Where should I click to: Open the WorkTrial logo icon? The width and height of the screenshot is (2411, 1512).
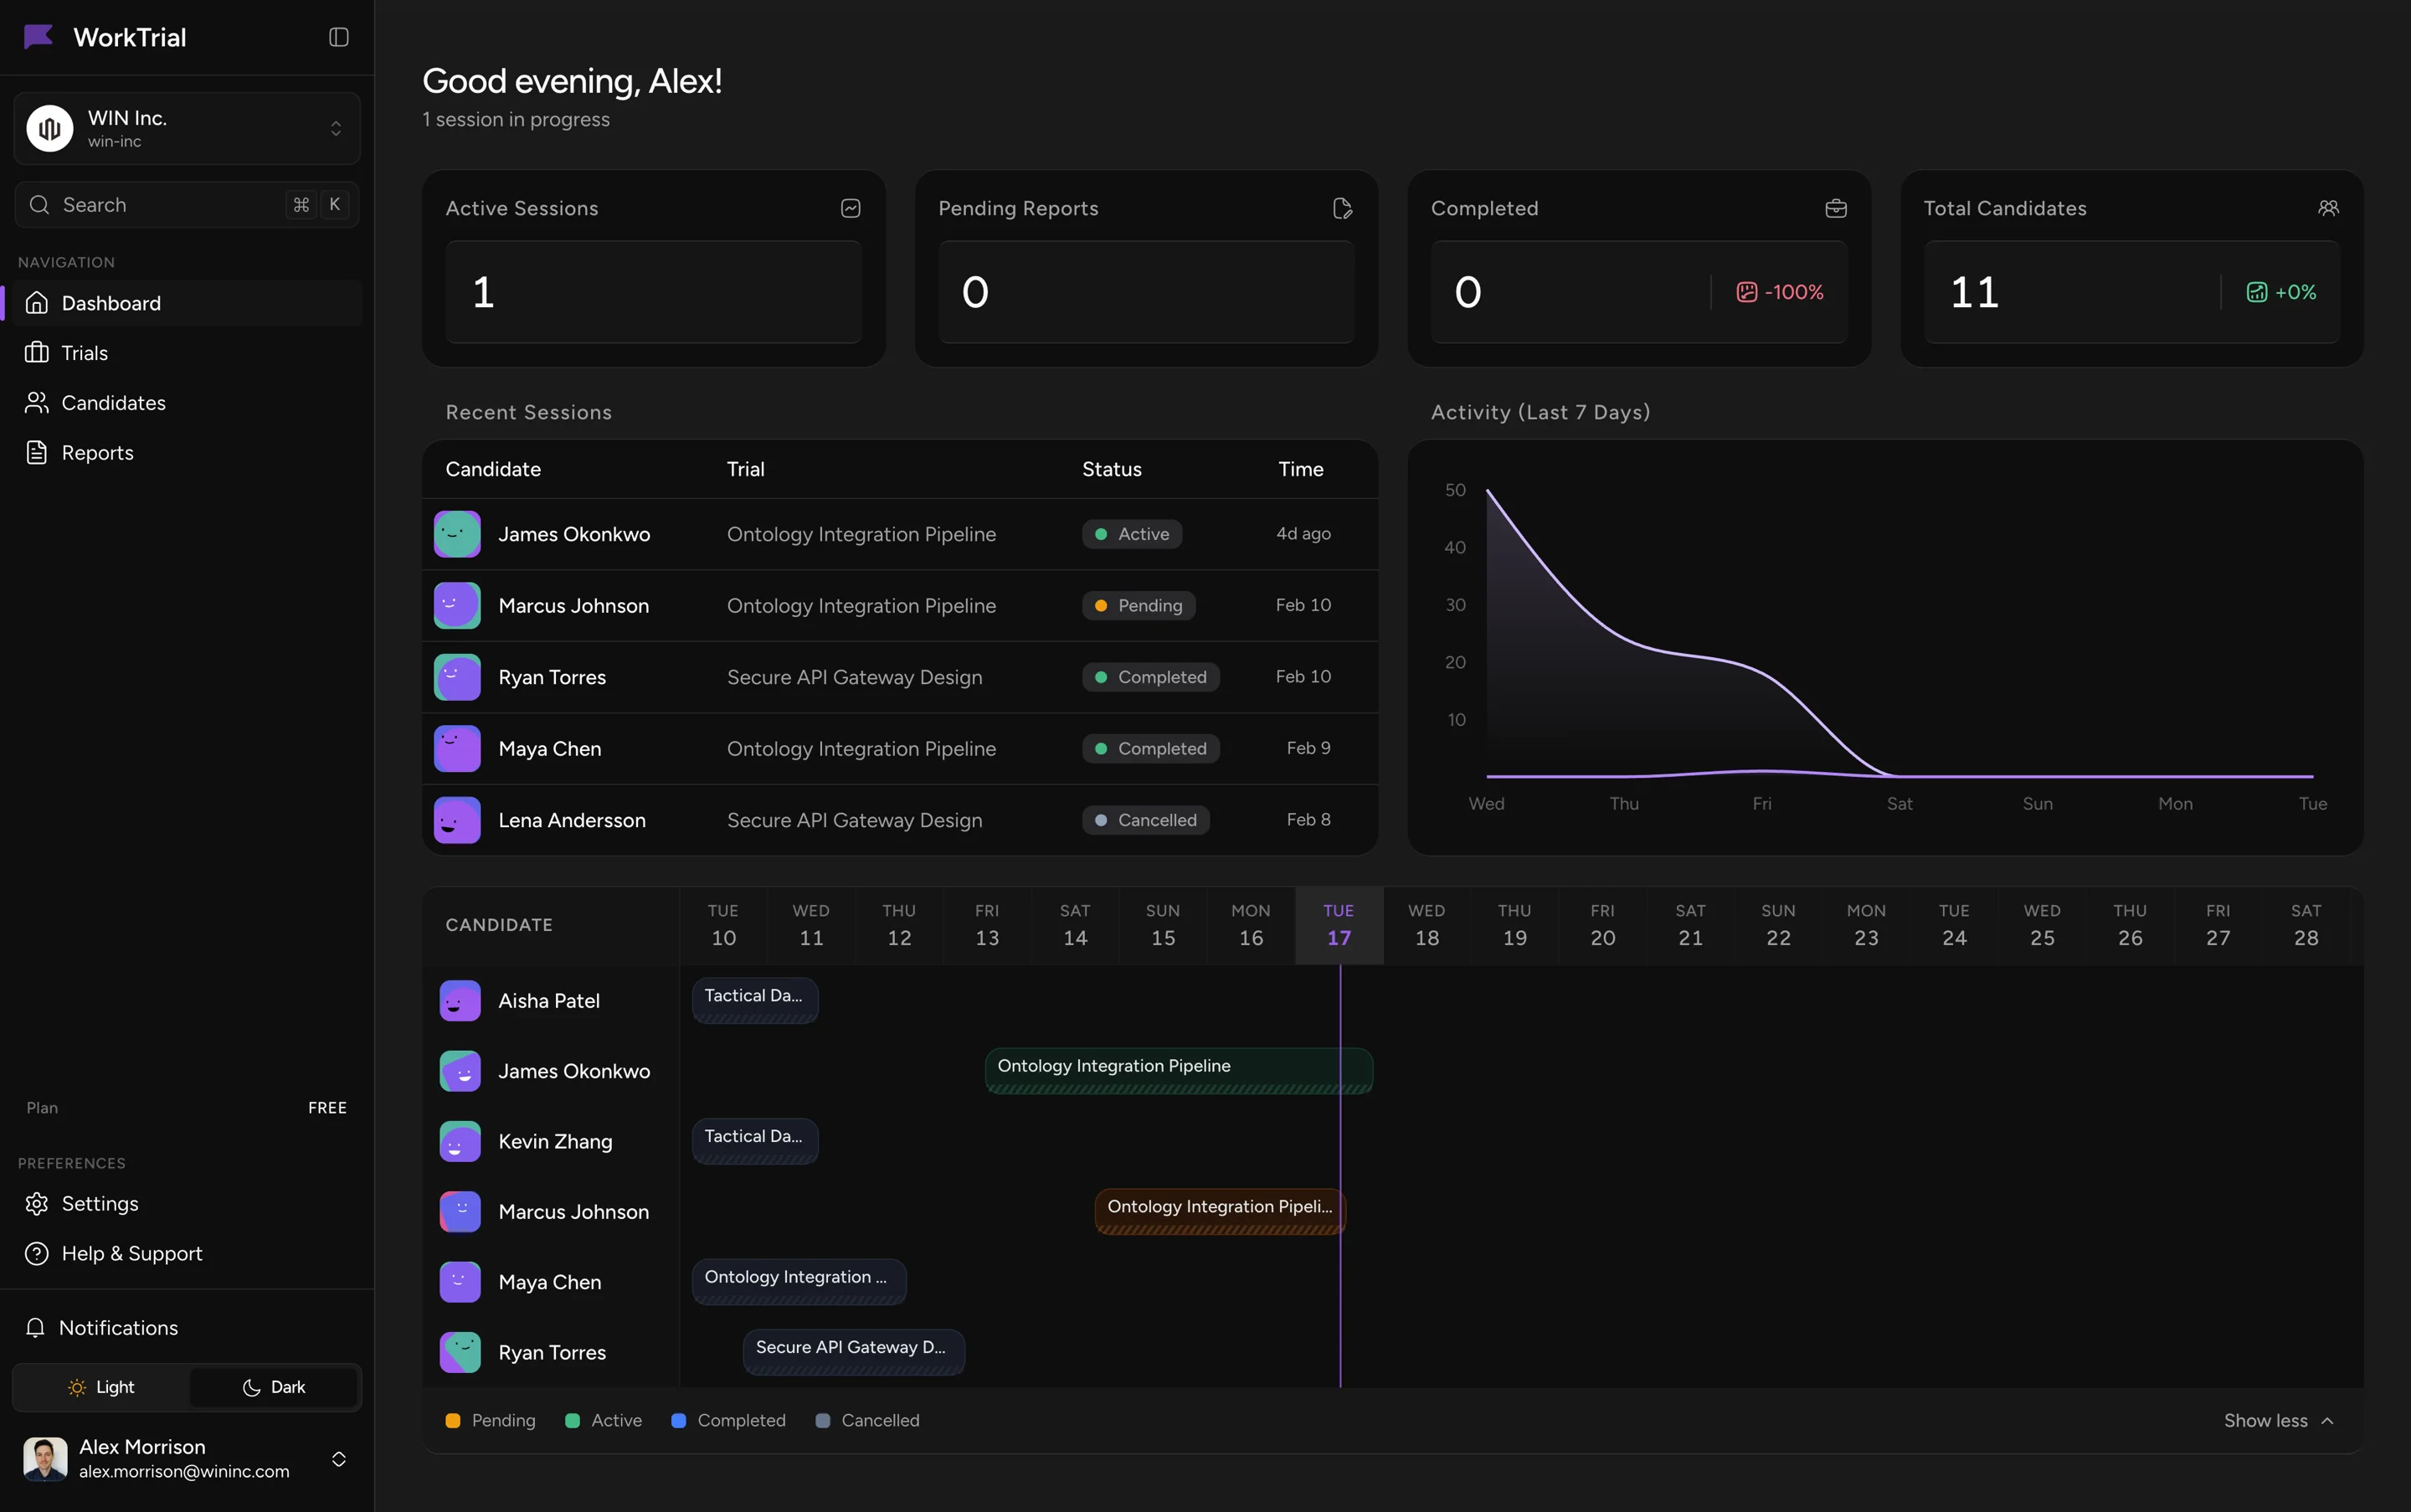tap(37, 37)
